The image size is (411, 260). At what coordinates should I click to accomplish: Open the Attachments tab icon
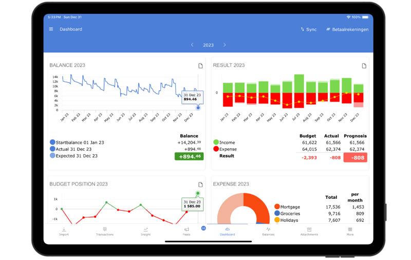(309, 231)
